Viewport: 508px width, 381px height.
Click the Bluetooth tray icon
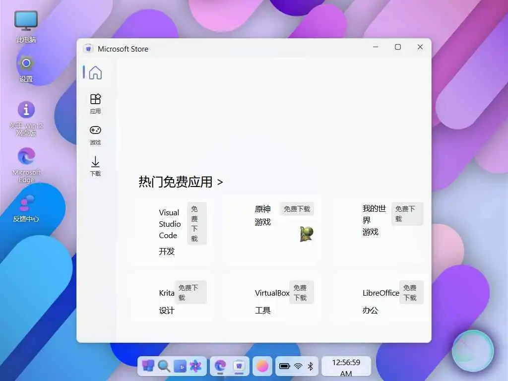[311, 366]
